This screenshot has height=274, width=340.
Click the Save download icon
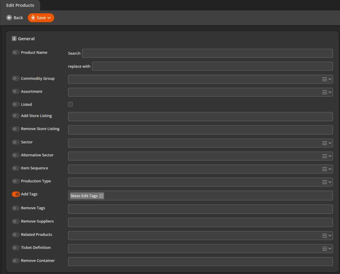[33, 18]
